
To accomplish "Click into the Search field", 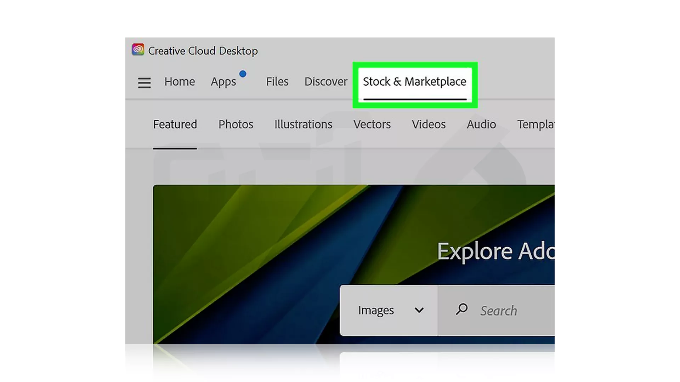I will [x=496, y=310].
